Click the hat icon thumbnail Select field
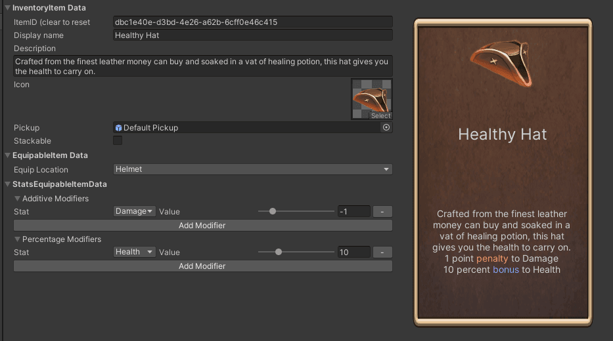The width and height of the screenshot is (613, 341). pos(371,99)
